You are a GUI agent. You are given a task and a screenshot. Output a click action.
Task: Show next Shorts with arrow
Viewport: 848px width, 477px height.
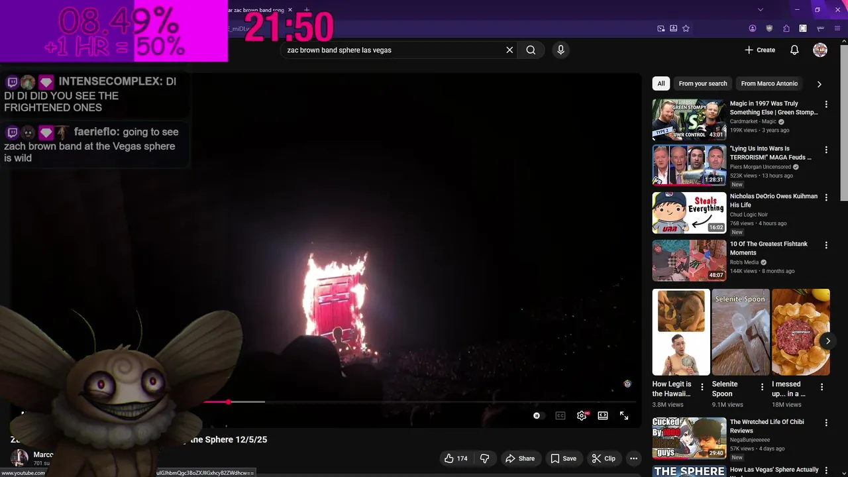(x=827, y=341)
